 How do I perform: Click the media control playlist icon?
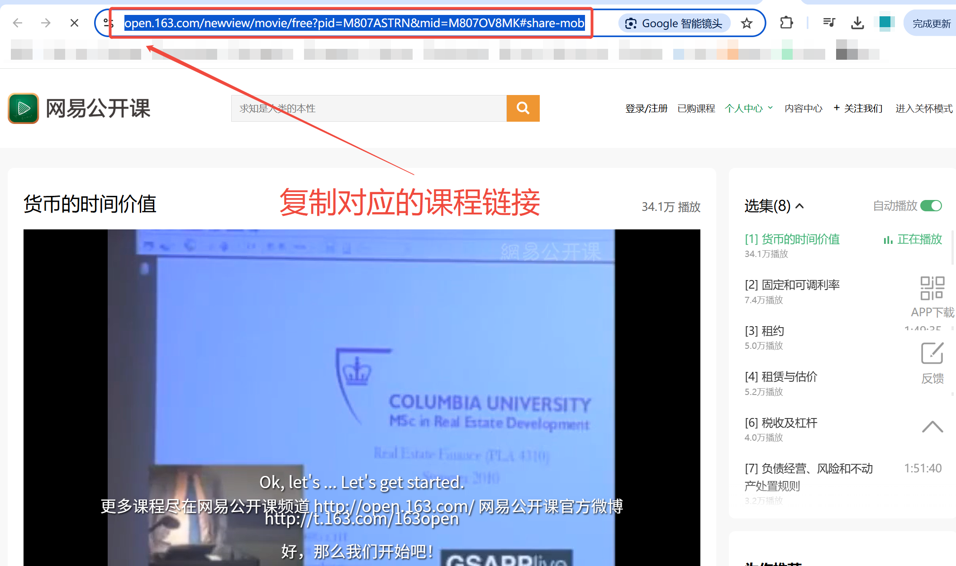(829, 23)
